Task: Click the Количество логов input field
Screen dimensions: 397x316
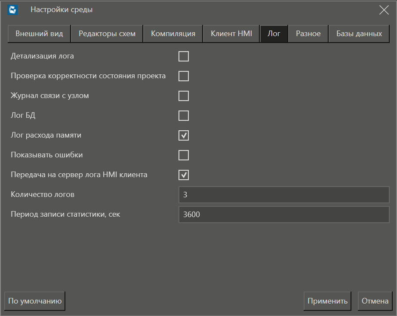Action: tap(283, 195)
